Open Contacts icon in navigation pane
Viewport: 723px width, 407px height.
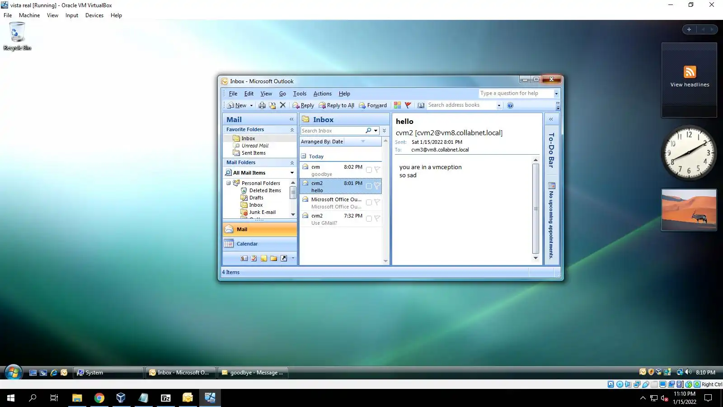tap(244, 258)
